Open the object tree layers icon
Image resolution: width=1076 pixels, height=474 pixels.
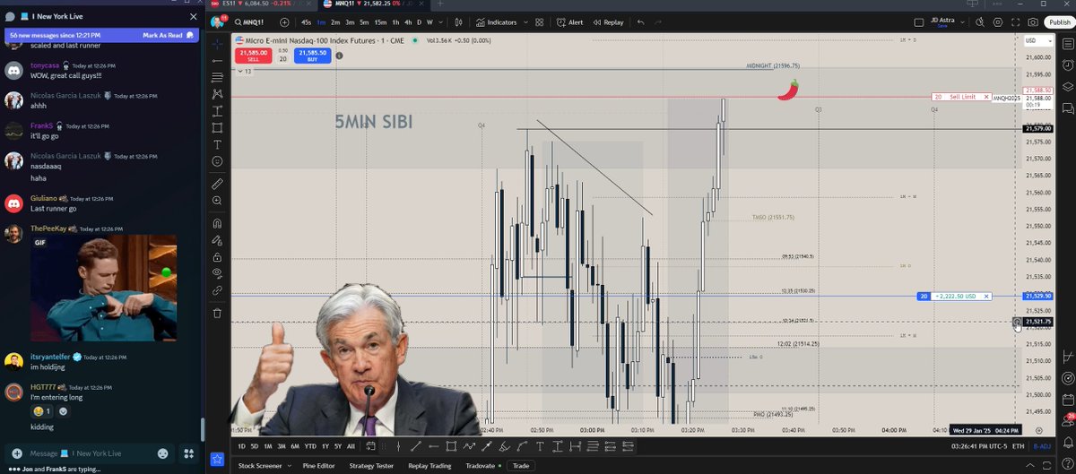[x=1067, y=87]
